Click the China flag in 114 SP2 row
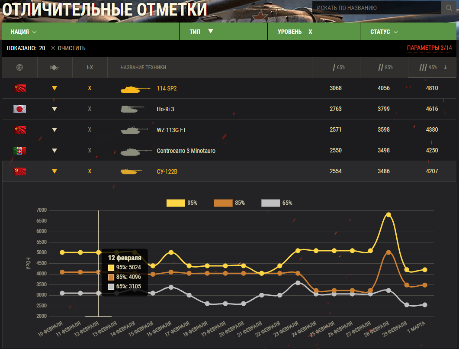Viewport: 459px width, 349px height. click(19, 88)
